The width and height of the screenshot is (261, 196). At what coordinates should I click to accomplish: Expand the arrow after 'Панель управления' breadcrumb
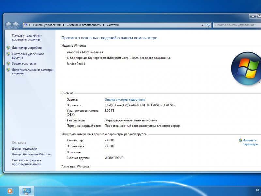click(x=64, y=25)
